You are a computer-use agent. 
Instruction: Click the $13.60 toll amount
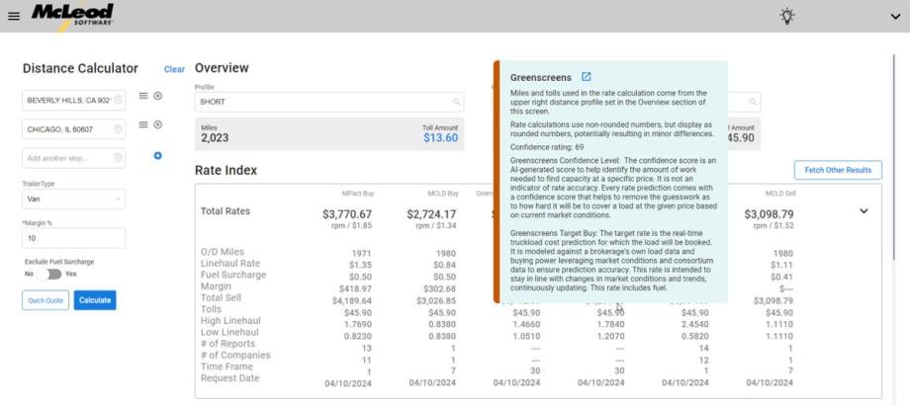[x=440, y=138]
